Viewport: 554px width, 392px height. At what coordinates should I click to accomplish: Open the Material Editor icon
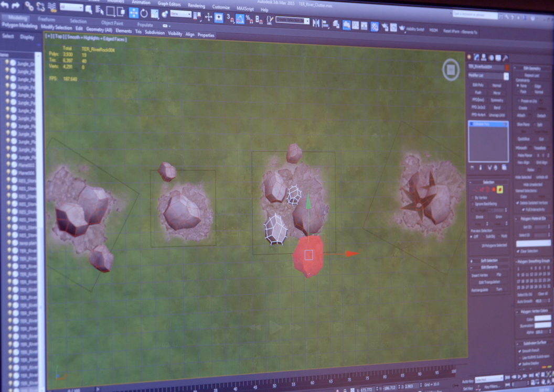coord(374,26)
